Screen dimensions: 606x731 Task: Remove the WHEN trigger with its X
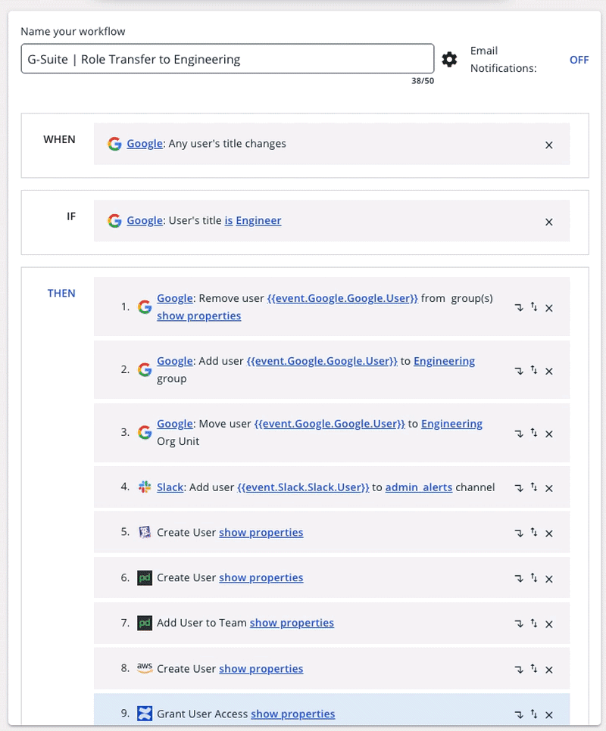[549, 145]
